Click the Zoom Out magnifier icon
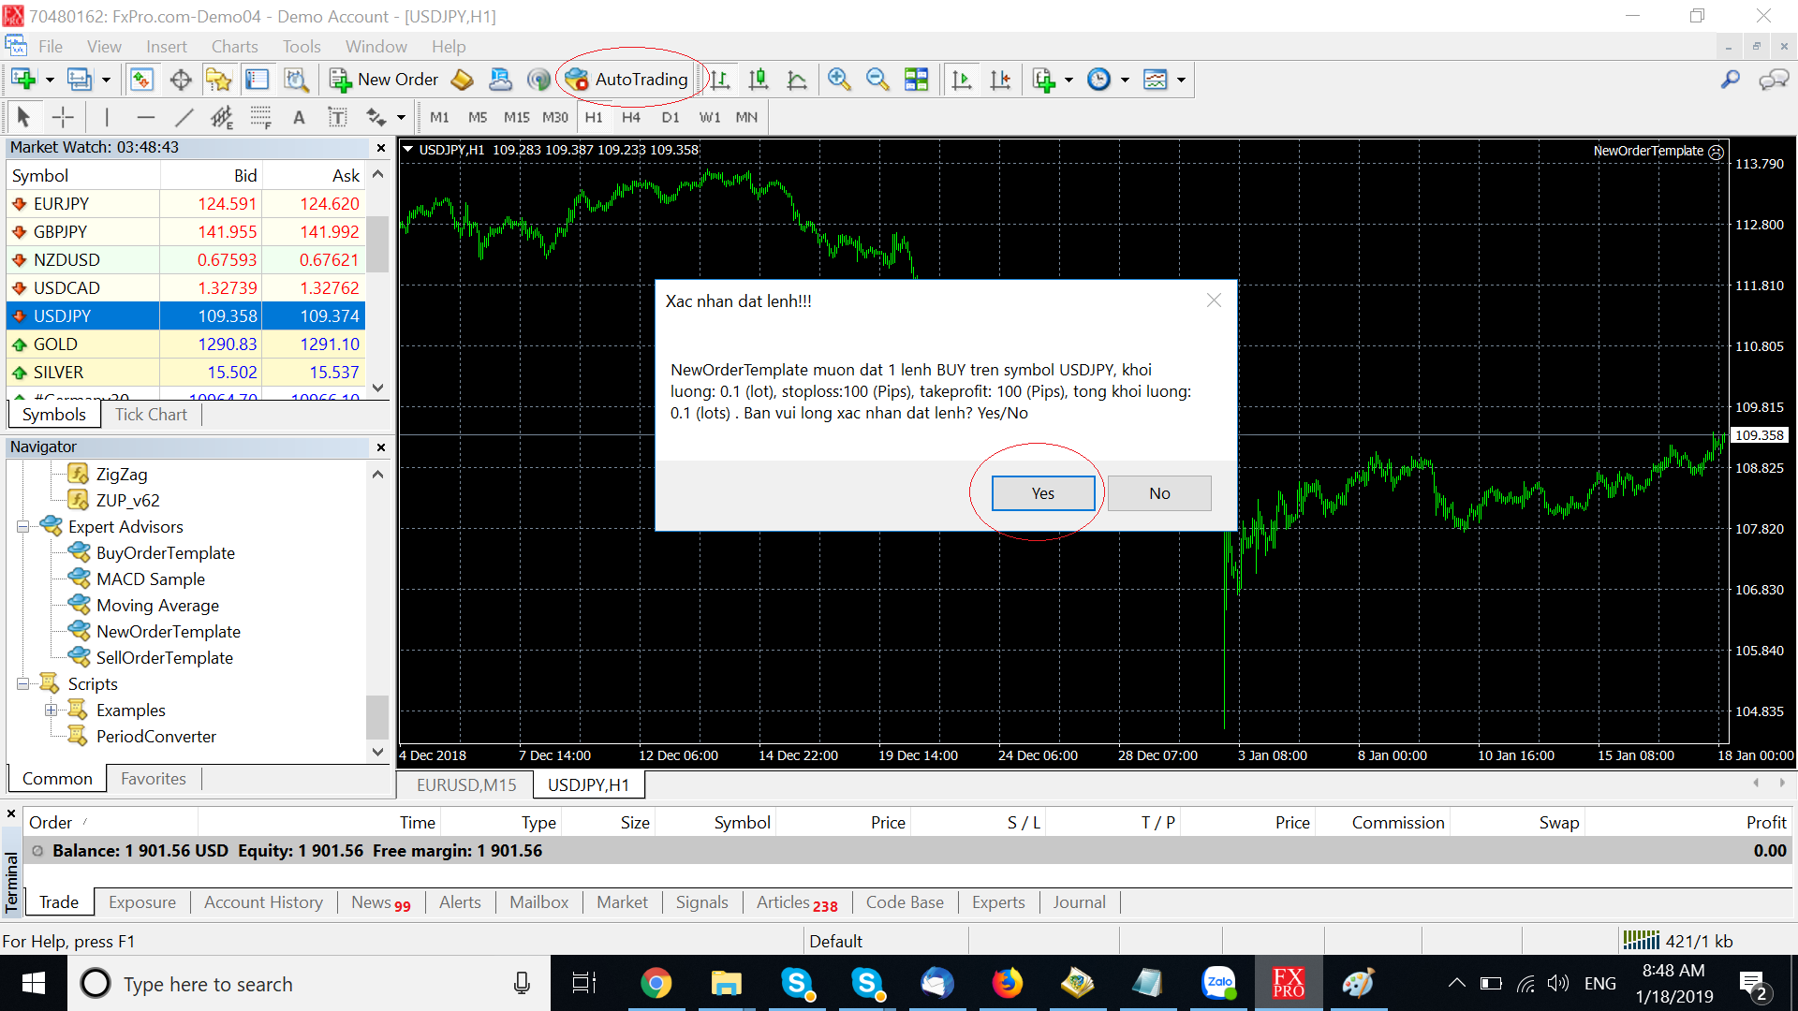The image size is (1798, 1011). tap(877, 80)
